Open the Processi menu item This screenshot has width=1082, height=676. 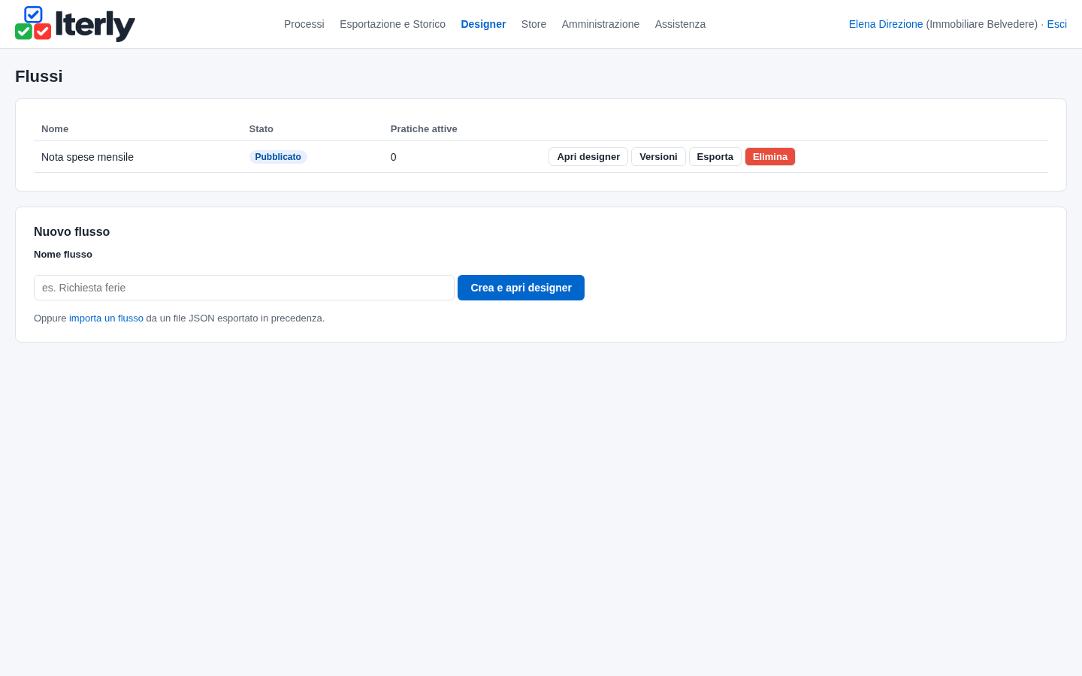pos(304,24)
